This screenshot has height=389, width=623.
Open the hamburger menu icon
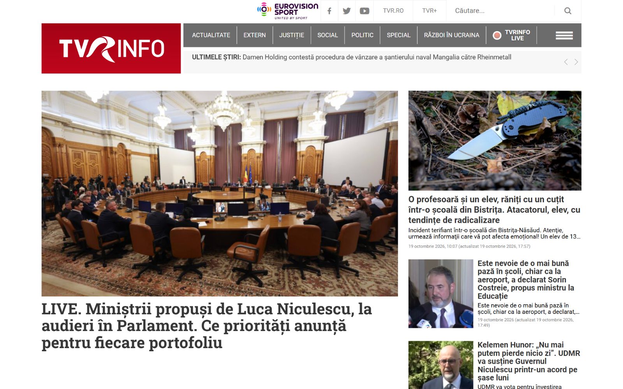(x=564, y=35)
